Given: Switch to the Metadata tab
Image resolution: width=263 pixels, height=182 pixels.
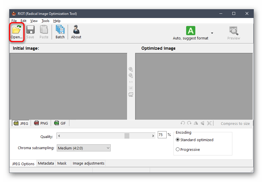Looking at the screenshot, I should point(46,163).
